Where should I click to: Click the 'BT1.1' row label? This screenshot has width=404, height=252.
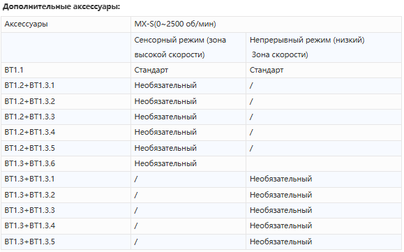pos(14,70)
